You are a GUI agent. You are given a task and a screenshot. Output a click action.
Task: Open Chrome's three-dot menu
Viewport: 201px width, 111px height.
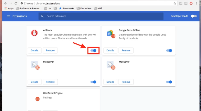(x=196, y=3)
